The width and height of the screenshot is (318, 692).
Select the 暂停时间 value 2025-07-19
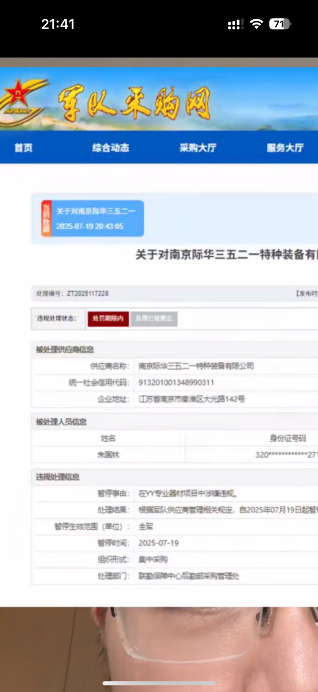[159, 543]
